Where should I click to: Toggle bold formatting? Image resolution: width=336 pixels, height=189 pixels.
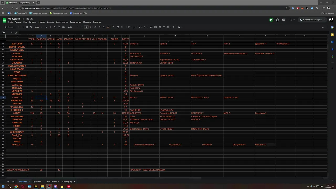click(x=95, y=27)
